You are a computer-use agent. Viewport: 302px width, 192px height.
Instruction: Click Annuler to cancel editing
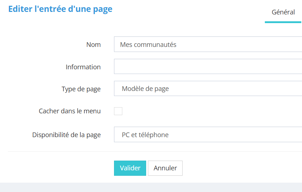[165, 168]
